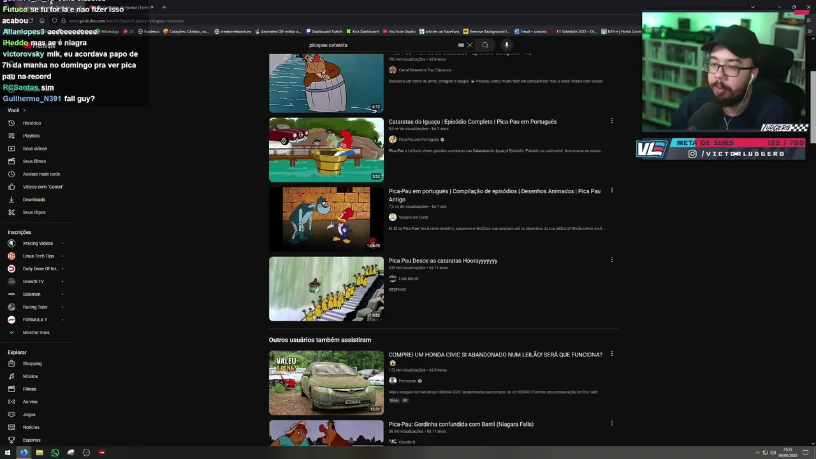
Task: Open options menu for Compilação de episódios video
Action: (x=611, y=191)
